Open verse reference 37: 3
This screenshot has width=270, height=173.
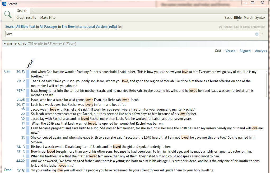pos(21,152)
